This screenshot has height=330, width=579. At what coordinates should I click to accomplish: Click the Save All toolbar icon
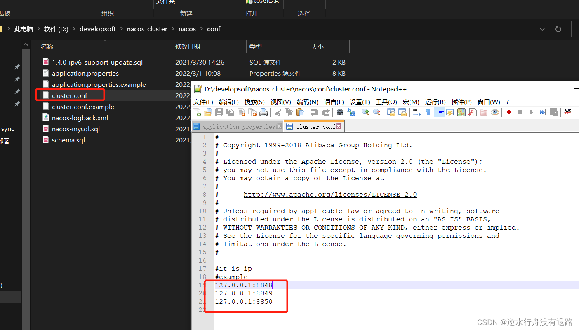pyautogui.click(x=230, y=112)
